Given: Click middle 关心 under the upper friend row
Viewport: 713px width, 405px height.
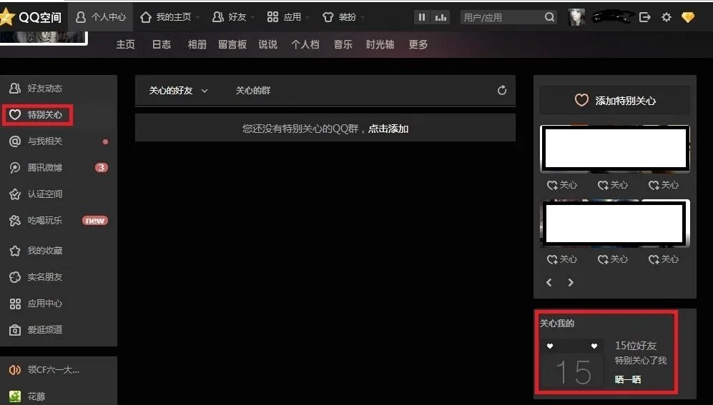Looking at the screenshot, I should coord(612,185).
